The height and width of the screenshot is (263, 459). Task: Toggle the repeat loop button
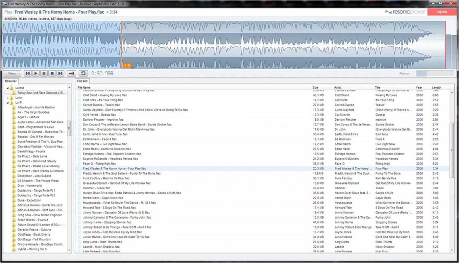click(83, 73)
